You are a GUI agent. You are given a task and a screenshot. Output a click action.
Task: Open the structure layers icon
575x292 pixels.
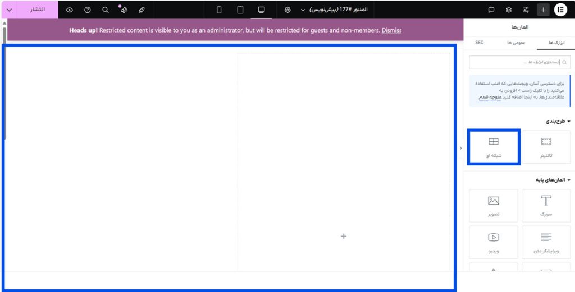tap(508, 10)
